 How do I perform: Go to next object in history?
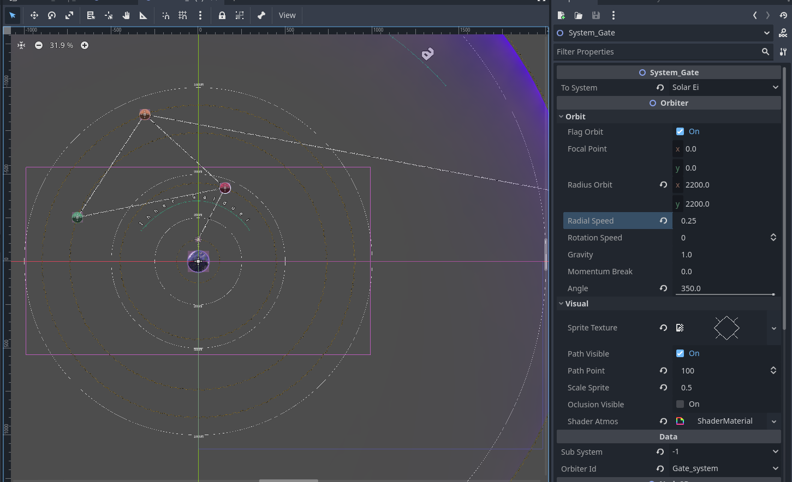point(768,15)
